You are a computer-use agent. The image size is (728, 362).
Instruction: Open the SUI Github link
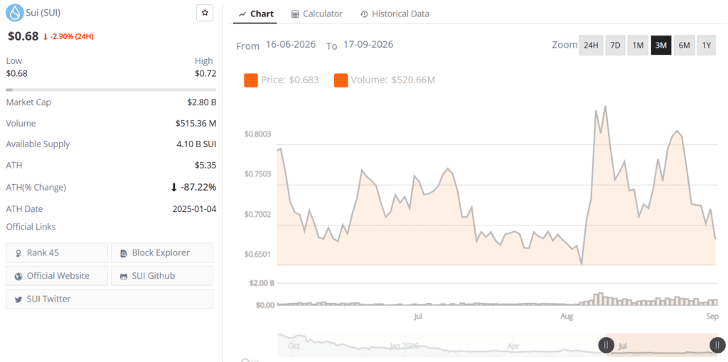pos(162,275)
